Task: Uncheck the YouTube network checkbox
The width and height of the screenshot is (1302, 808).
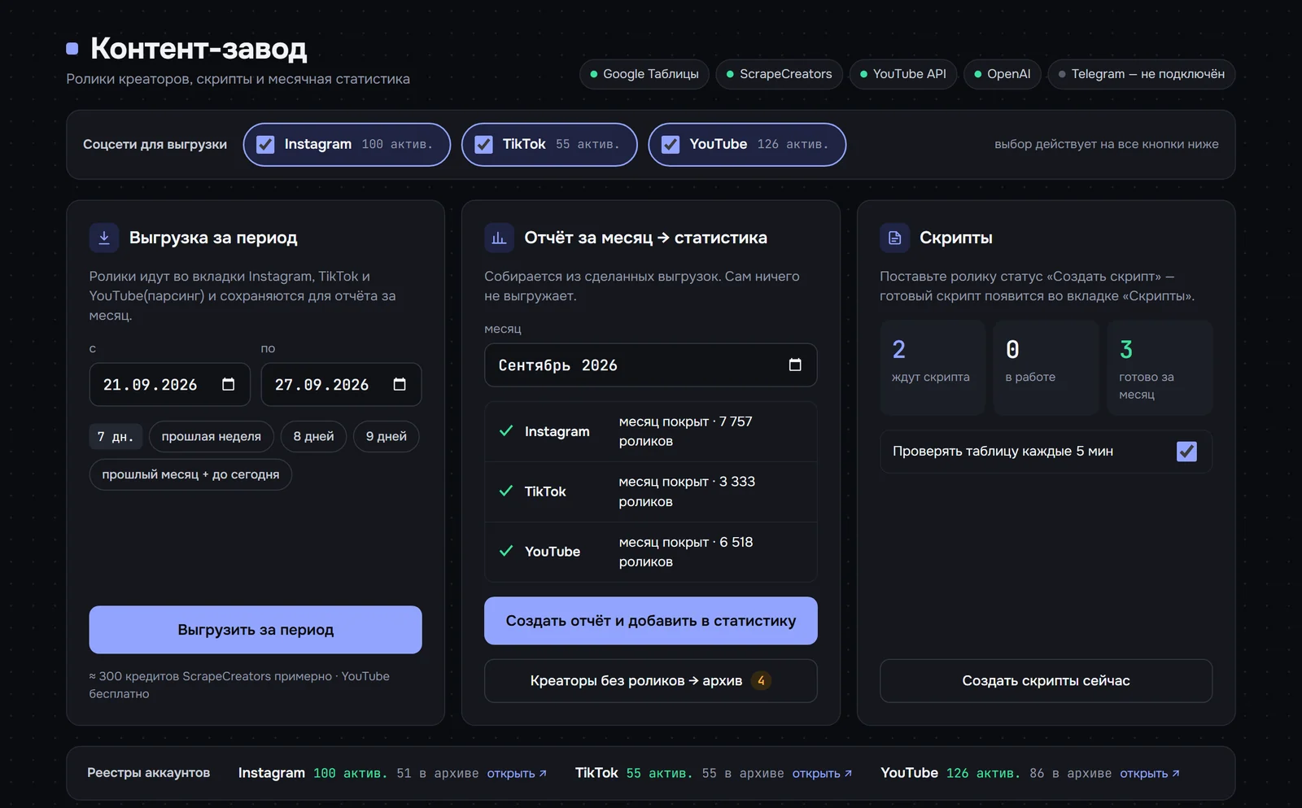Action: tap(671, 144)
